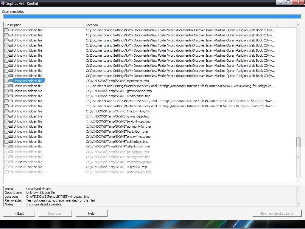Select location C:\WINDOWS\Temp\SKYNETabnmorfyfw.tmp
The image size is (305, 229).
(x=118, y=126)
